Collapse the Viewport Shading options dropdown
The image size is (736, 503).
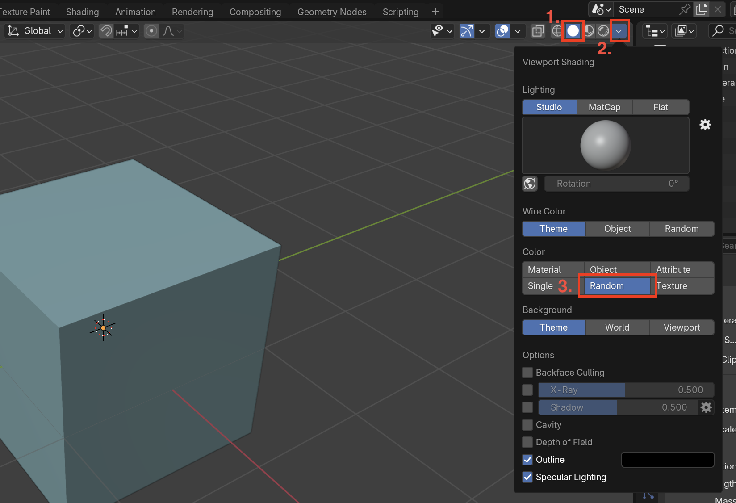[619, 31]
